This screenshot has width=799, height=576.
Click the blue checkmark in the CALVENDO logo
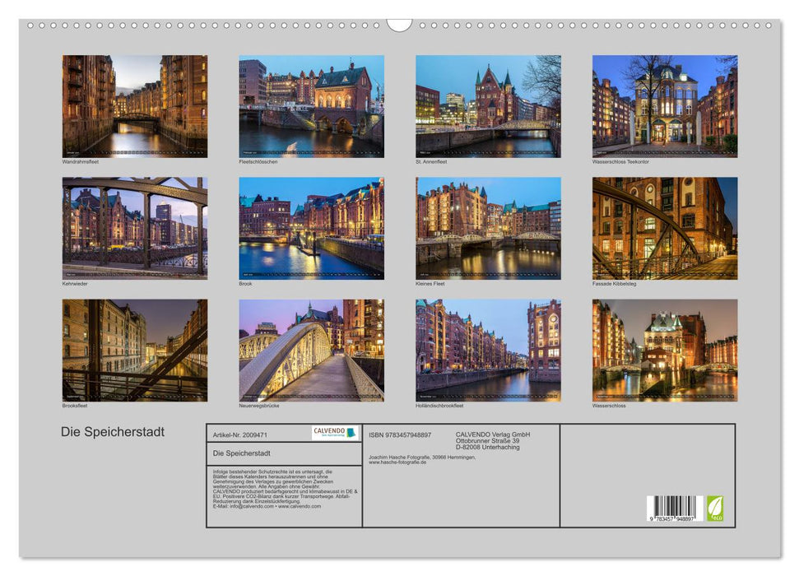click(x=351, y=434)
